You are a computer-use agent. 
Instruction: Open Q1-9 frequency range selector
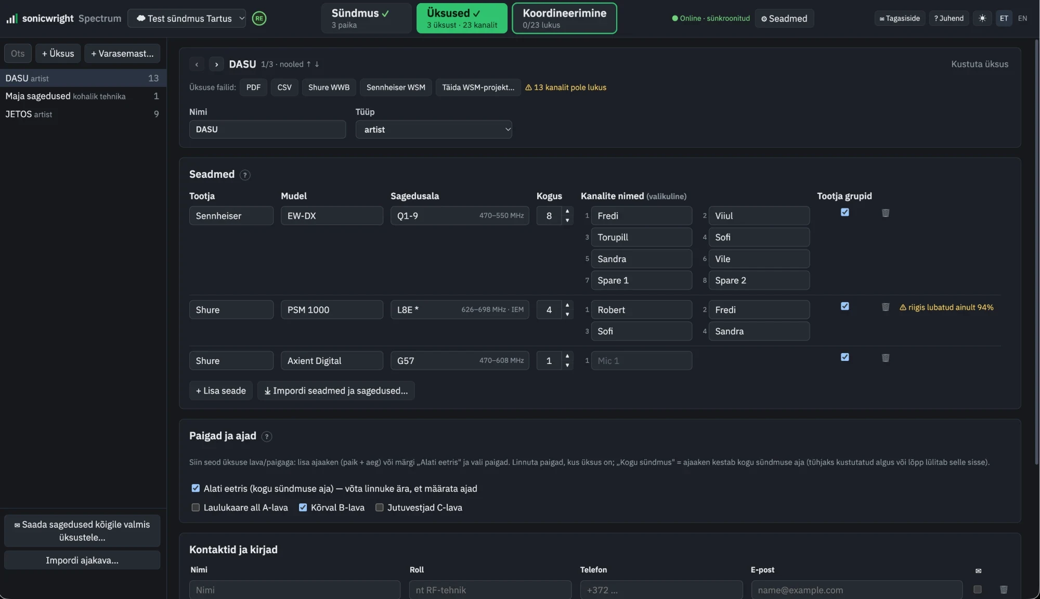pos(460,216)
